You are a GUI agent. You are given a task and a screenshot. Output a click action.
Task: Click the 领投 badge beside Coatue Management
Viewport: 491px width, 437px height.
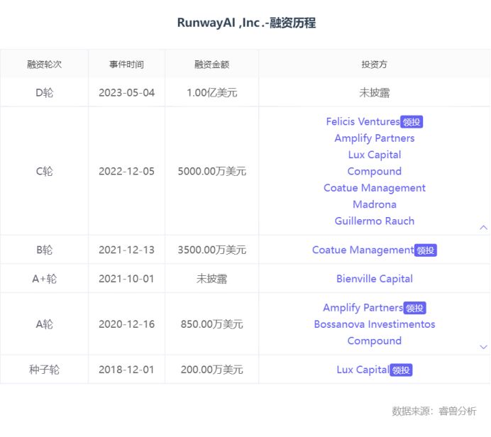click(x=426, y=250)
